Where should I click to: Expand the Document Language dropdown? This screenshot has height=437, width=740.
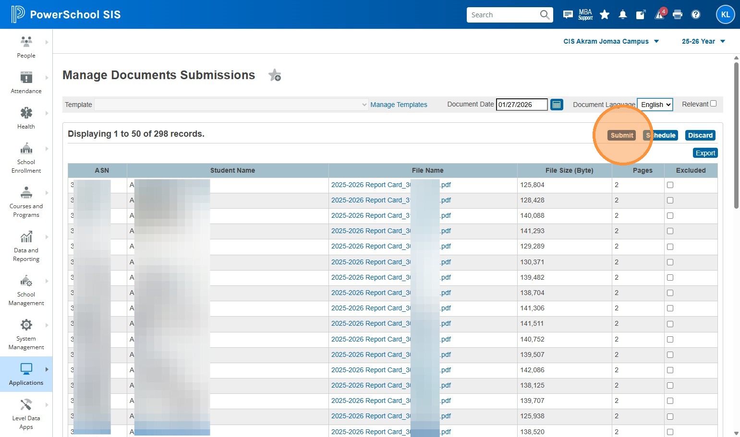click(655, 105)
